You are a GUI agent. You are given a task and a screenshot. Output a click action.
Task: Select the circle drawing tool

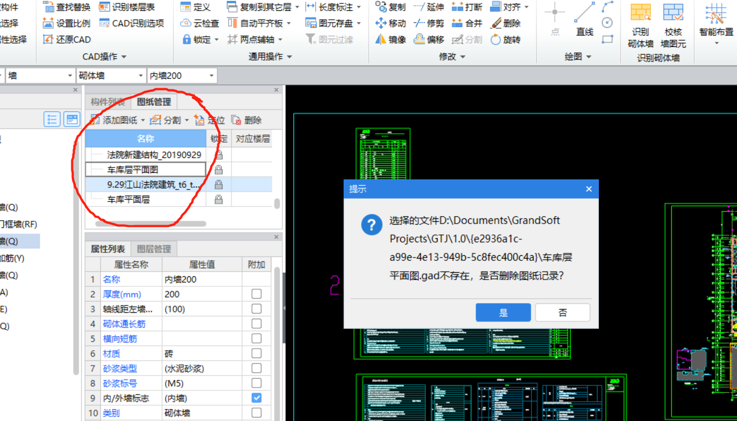pyautogui.click(x=607, y=23)
